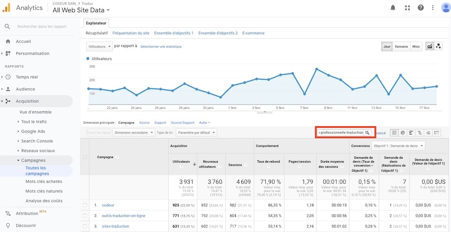Image resolution: width=451 pixels, height=232 pixels.
Task: Tick the outils-traduction-en-ligne row checkbox
Action: click(85, 216)
